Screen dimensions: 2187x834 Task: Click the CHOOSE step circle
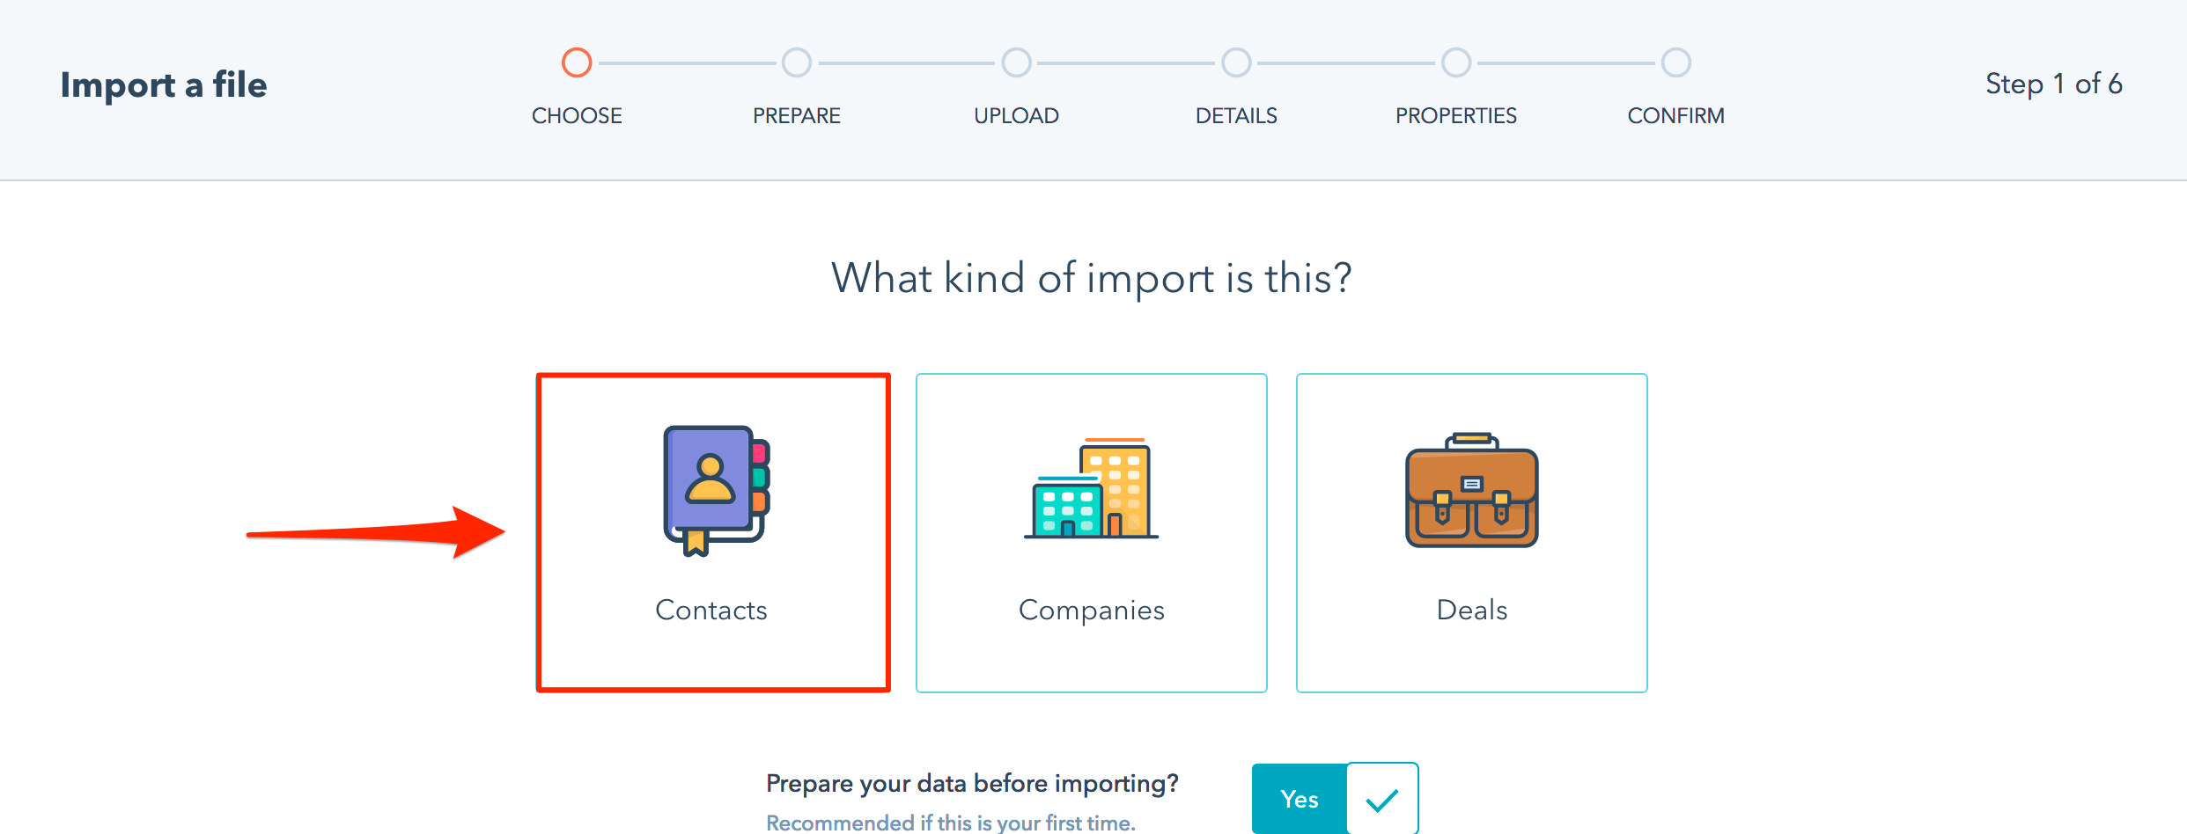(577, 62)
